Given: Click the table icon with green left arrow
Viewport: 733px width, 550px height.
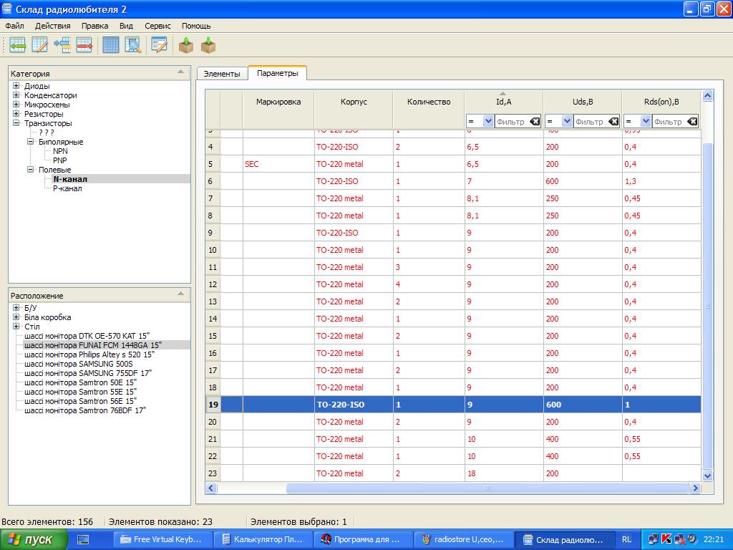Looking at the screenshot, I should point(17,45).
